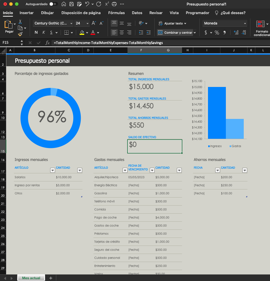Click the Save icon in title bar
The height and width of the screenshot is (281, 270).
(x=71, y=4)
